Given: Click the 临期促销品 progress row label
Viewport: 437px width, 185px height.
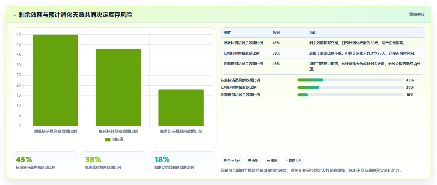Looking at the screenshot, I should tap(240, 95).
